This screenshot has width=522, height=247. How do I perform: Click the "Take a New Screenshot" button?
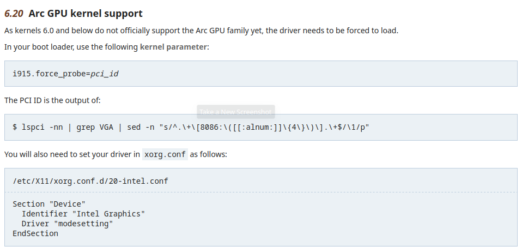[235, 112]
